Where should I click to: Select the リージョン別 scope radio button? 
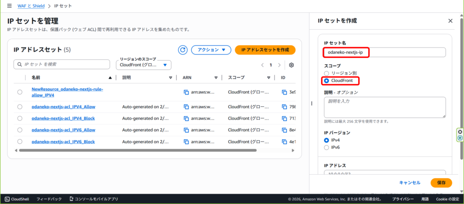326,73
